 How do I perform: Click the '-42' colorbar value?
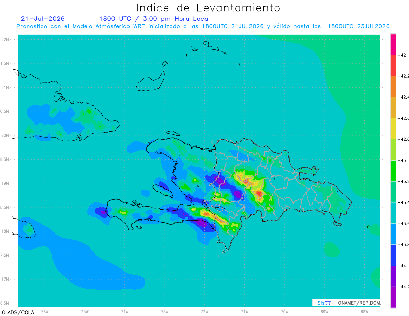click(402, 55)
